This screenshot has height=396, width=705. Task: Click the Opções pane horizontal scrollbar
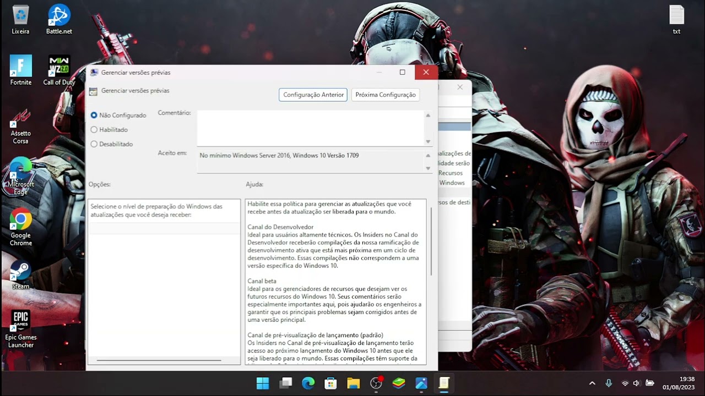pyautogui.click(x=159, y=361)
